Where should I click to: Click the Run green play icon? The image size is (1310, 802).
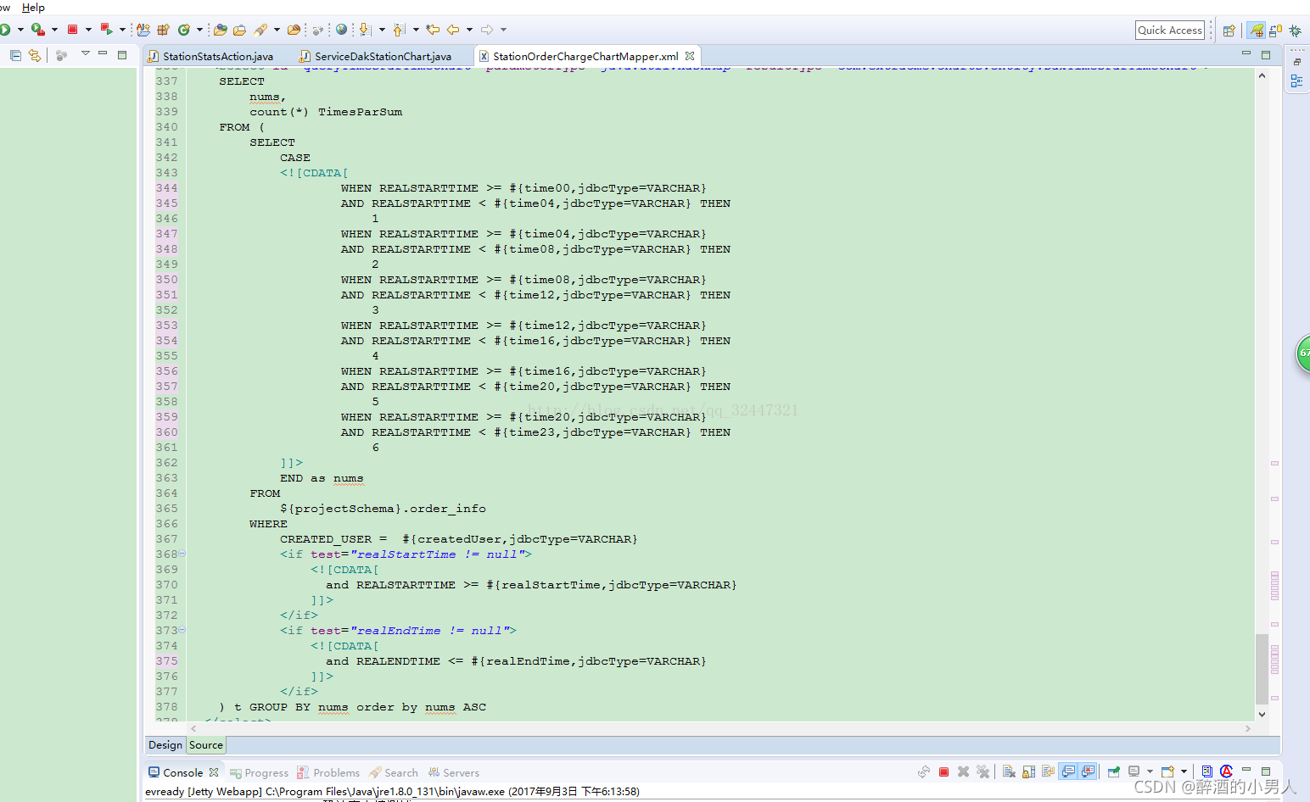coord(4,30)
